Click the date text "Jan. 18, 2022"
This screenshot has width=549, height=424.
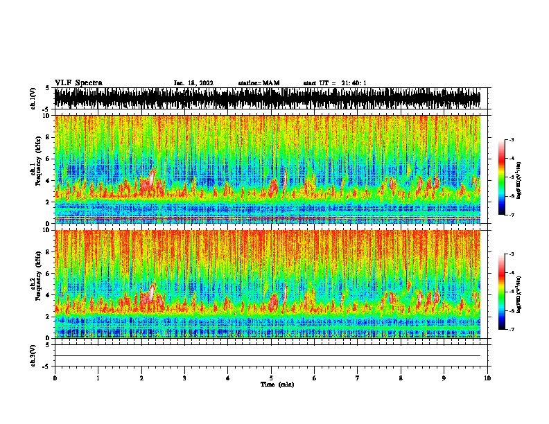[193, 83]
